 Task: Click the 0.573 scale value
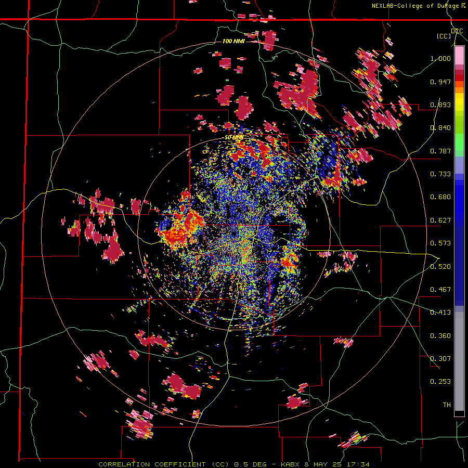440,243
